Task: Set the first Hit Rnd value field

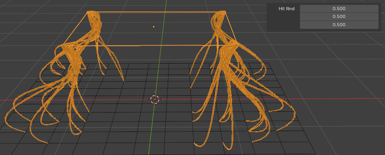Action: click(x=339, y=9)
